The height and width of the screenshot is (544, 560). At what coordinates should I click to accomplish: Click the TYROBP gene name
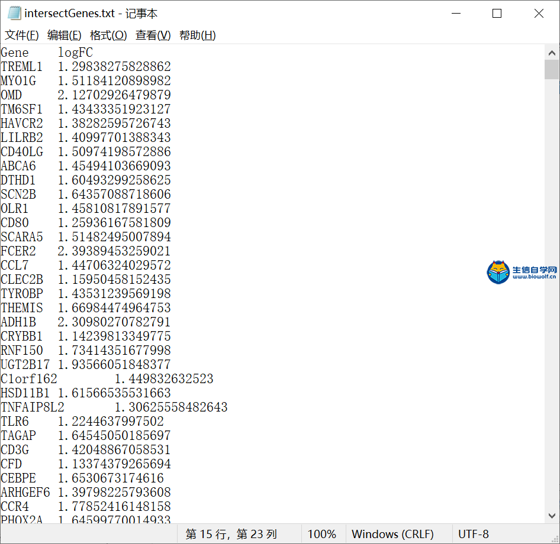click(22, 293)
